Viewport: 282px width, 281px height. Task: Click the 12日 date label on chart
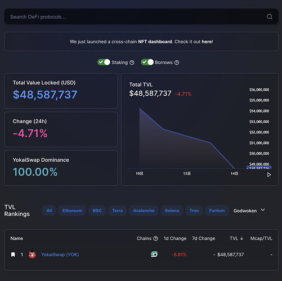187,173
